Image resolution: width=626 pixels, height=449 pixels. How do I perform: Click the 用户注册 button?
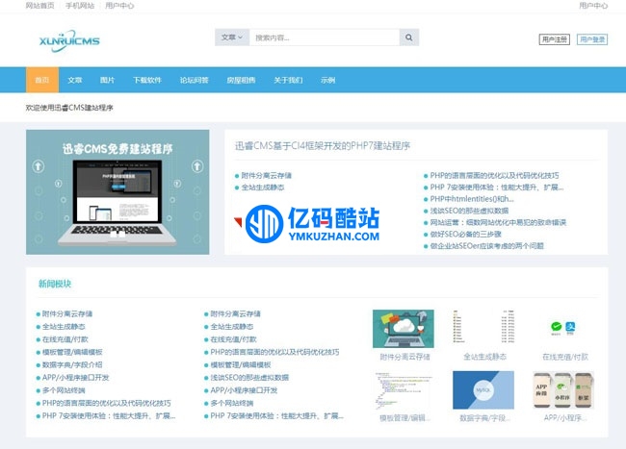(x=554, y=39)
